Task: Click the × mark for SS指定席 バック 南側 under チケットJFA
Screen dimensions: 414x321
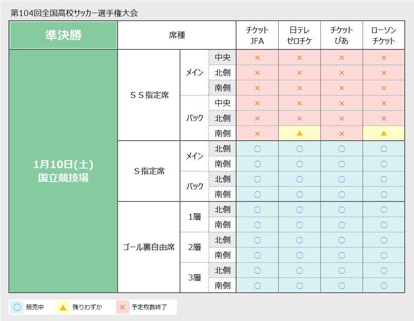Action: tap(257, 134)
